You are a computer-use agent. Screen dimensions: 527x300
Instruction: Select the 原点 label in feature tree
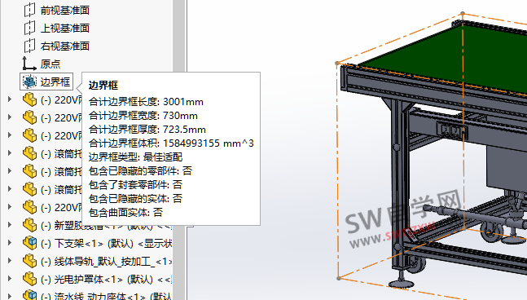(51, 64)
